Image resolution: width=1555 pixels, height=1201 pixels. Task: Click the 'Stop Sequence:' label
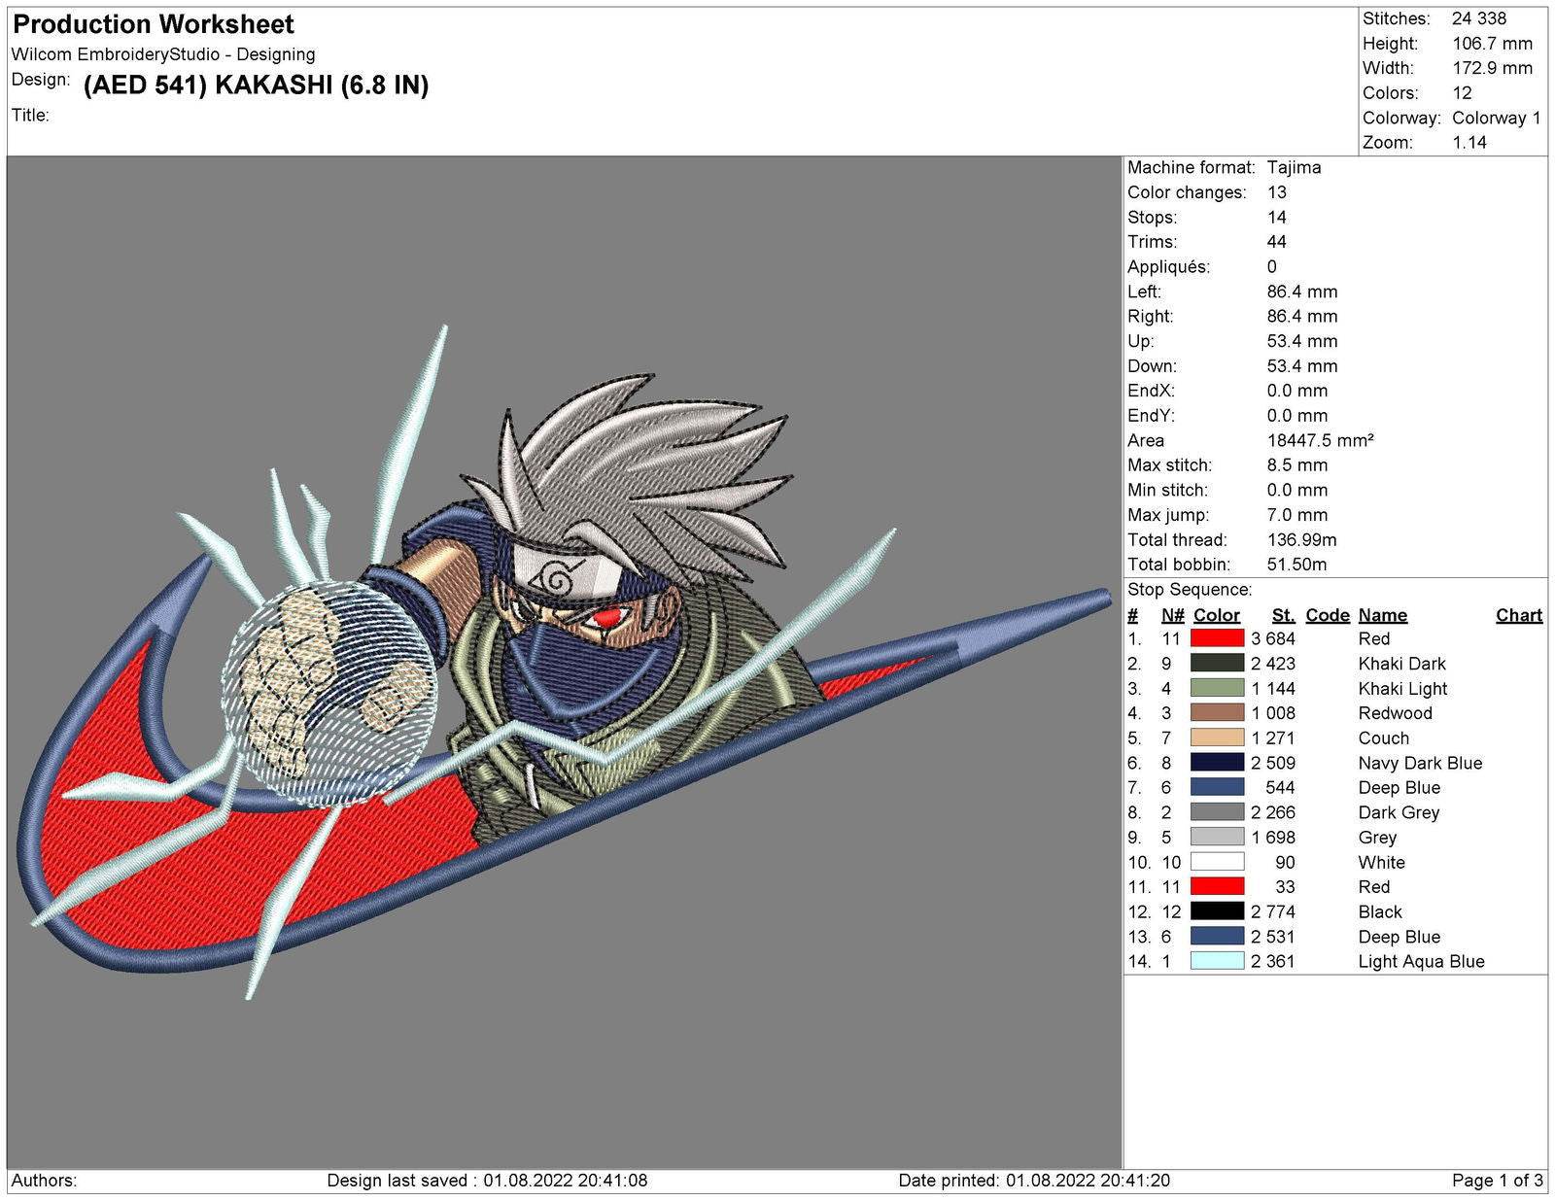(x=1190, y=590)
